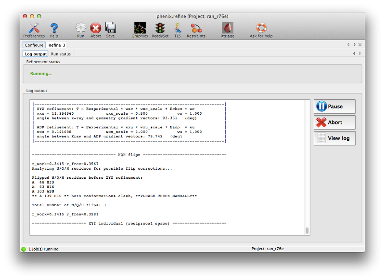Click the green job status indicator

23,249
